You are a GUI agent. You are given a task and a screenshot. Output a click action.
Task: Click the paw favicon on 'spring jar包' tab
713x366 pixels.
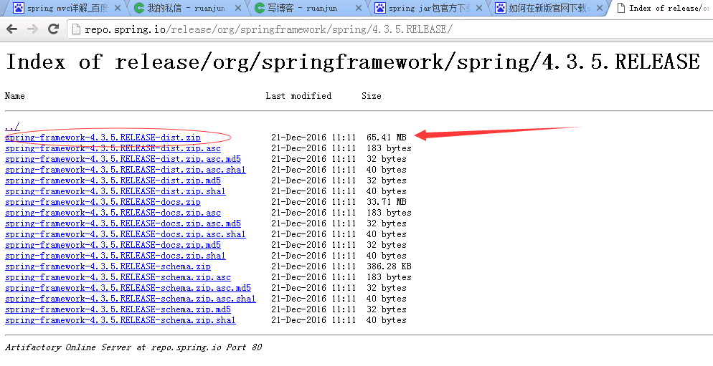(380, 8)
